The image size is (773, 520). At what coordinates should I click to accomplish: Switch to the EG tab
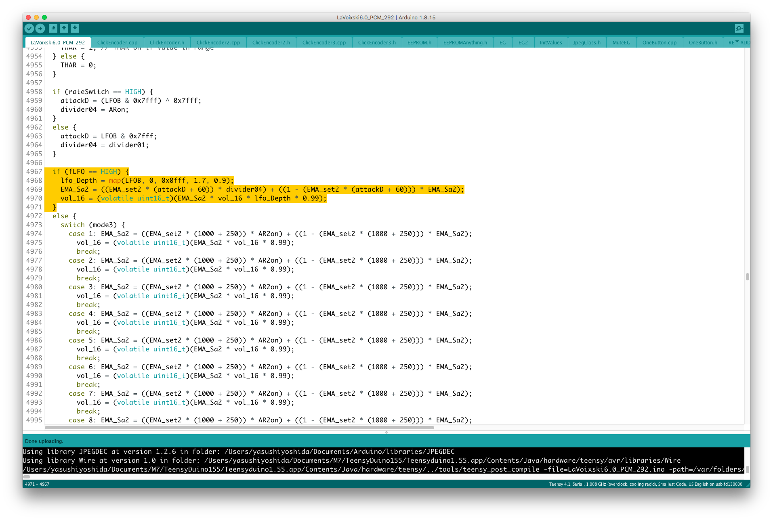[x=502, y=42]
